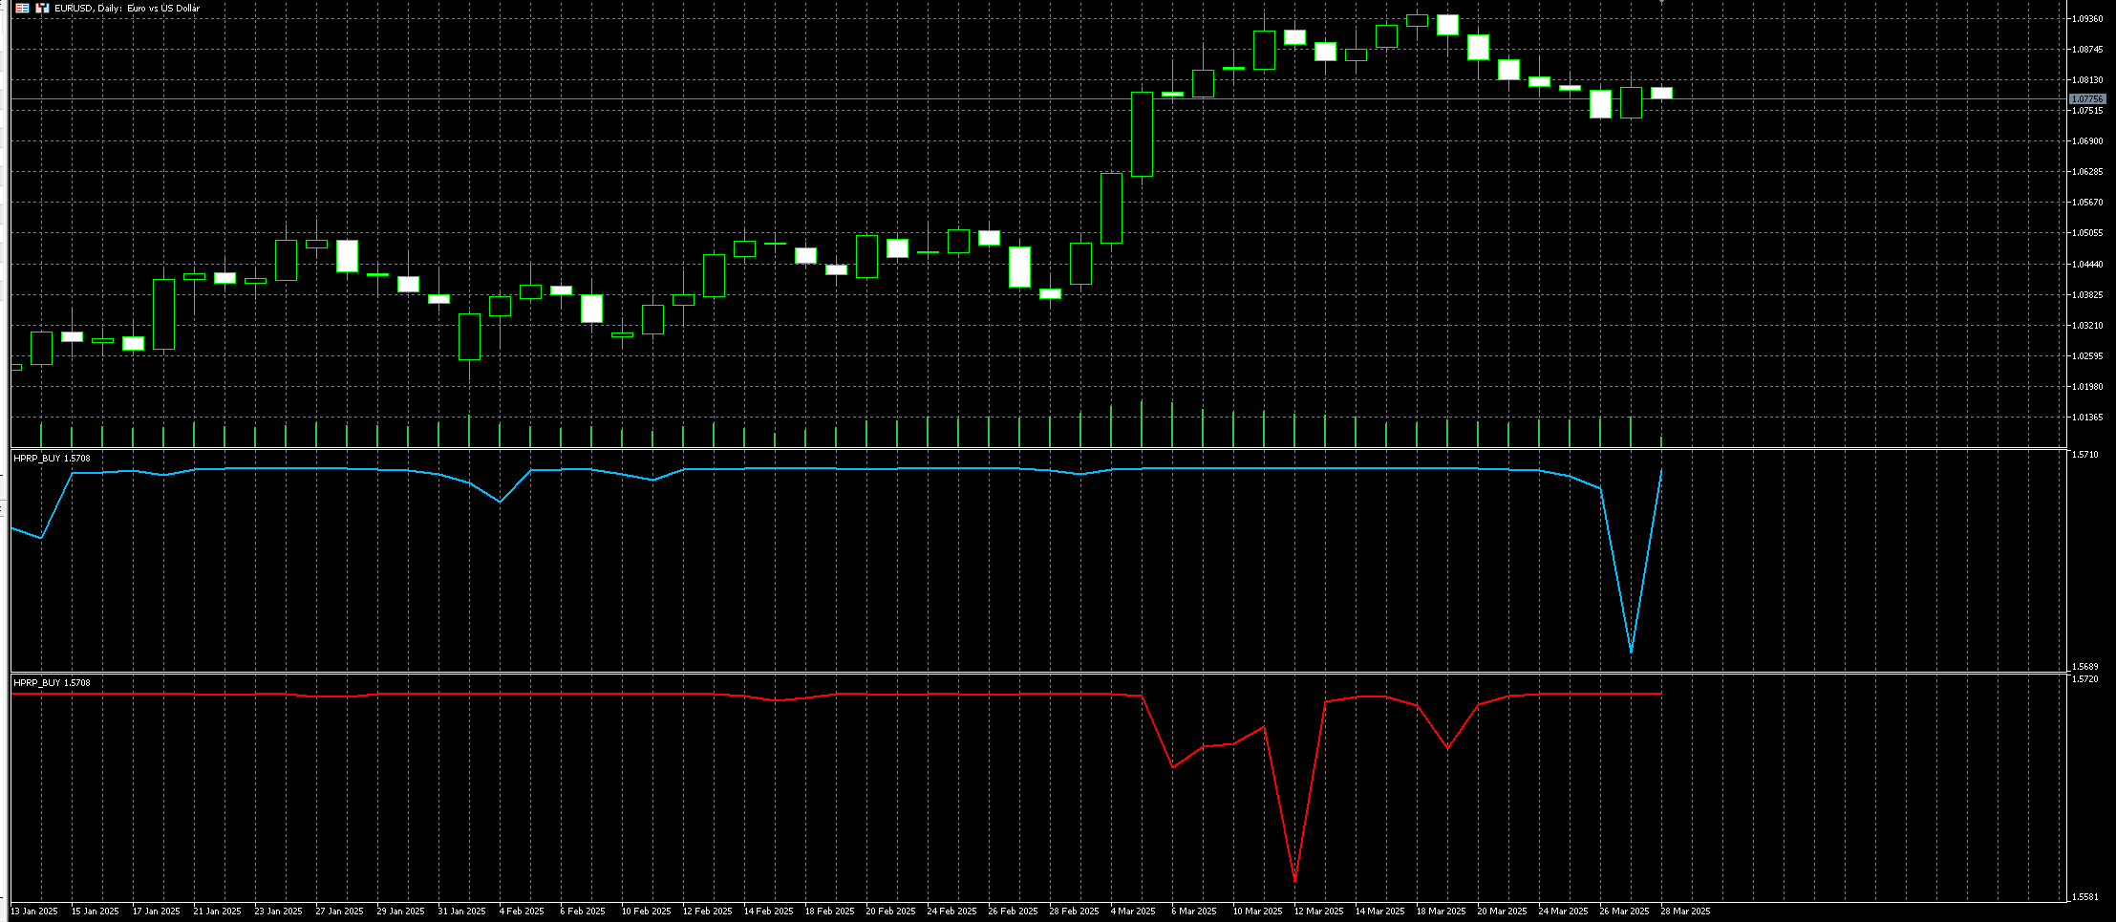Click the 1.5581 indicator scale value
This screenshot has width=2116, height=922.
[x=2084, y=897]
